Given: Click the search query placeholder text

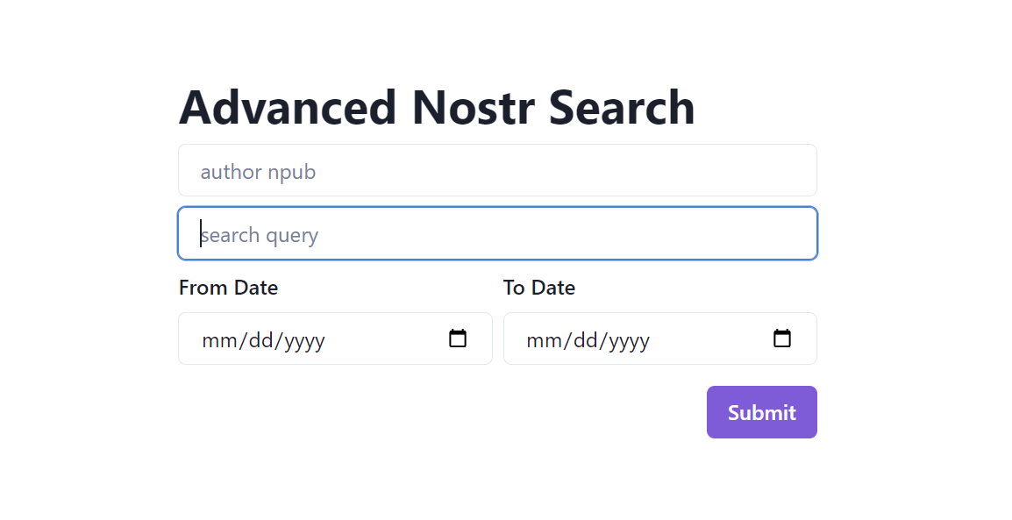Looking at the screenshot, I should [x=260, y=234].
